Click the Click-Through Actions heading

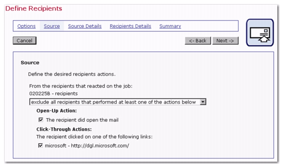click(64, 129)
